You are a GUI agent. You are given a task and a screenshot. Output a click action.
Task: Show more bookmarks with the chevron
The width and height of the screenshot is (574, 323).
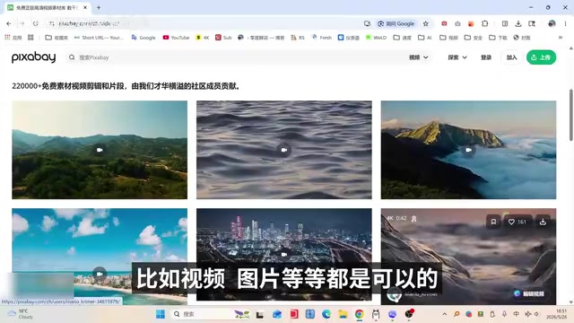[x=561, y=38]
